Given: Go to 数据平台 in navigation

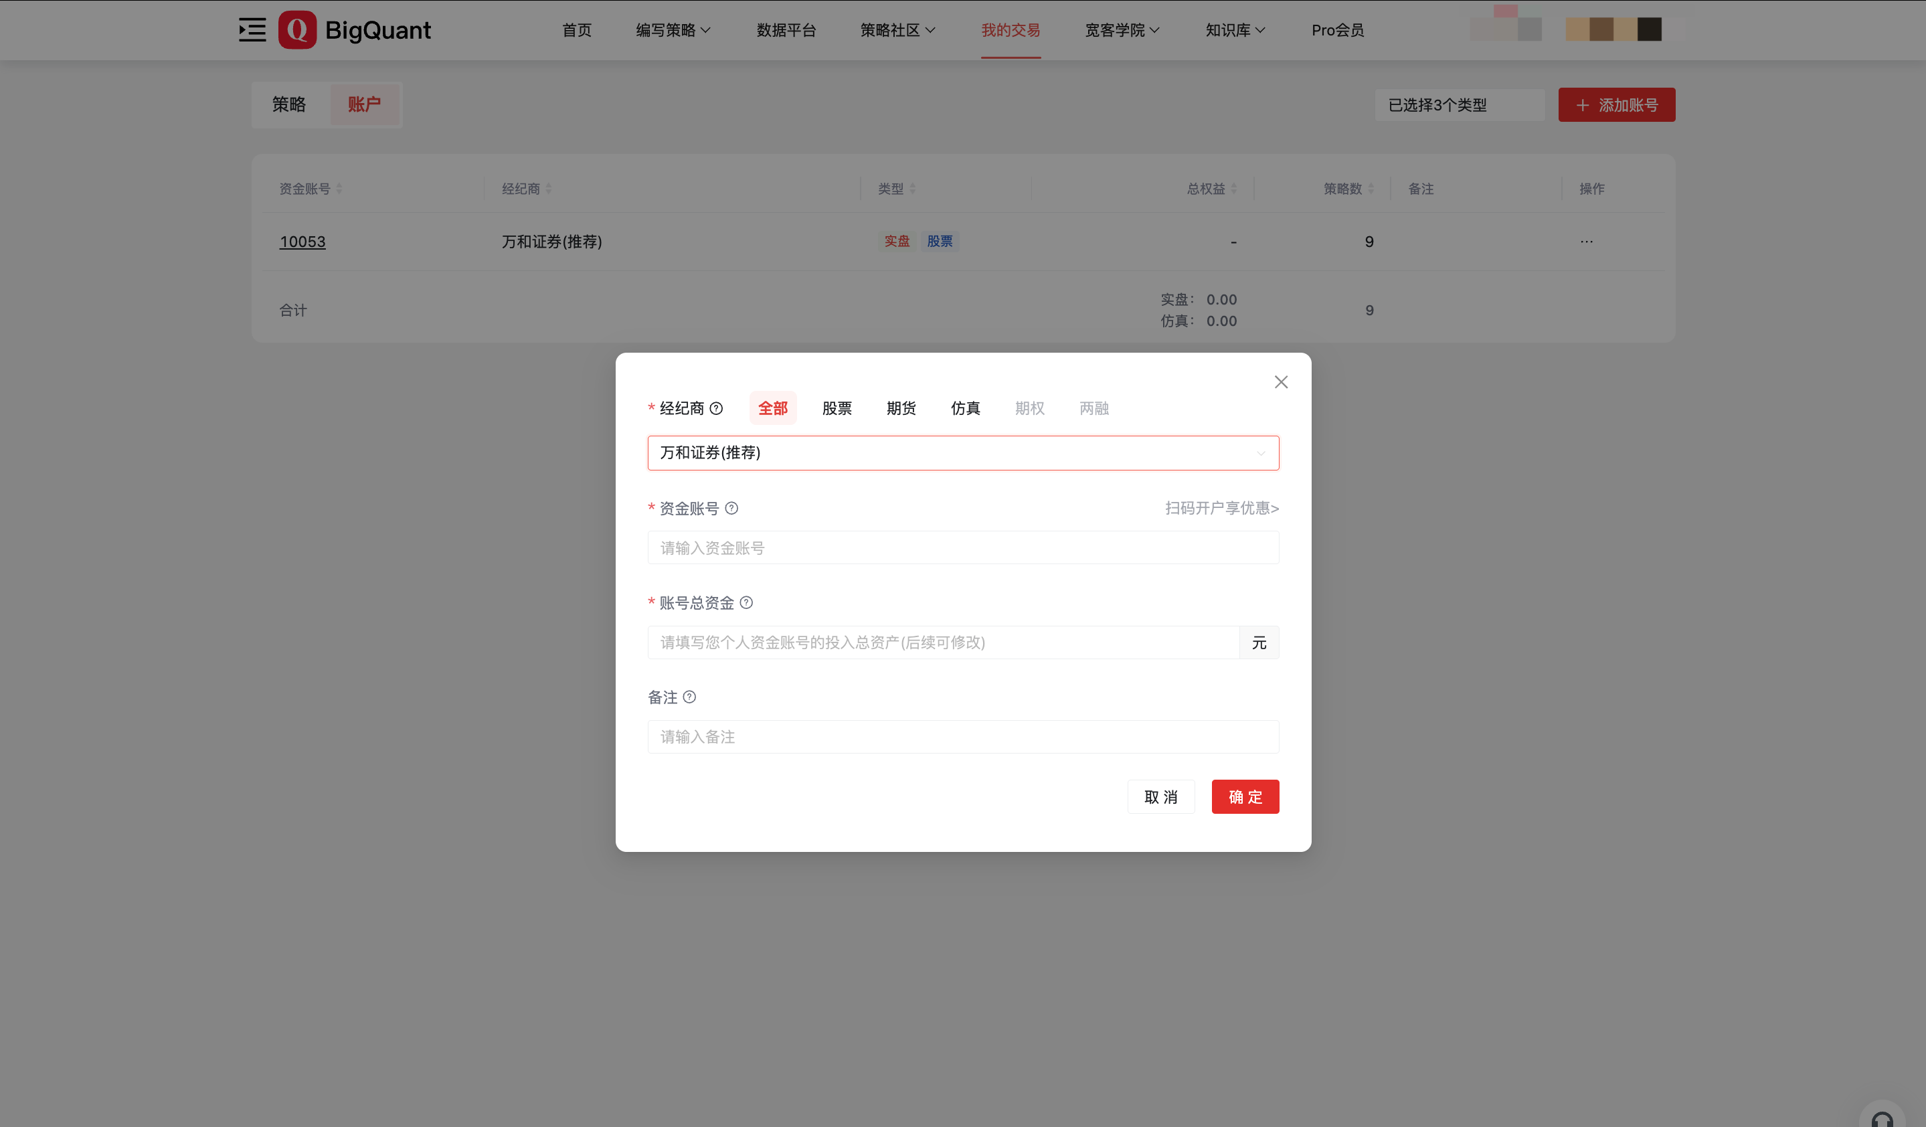Looking at the screenshot, I should click(x=786, y=30).
